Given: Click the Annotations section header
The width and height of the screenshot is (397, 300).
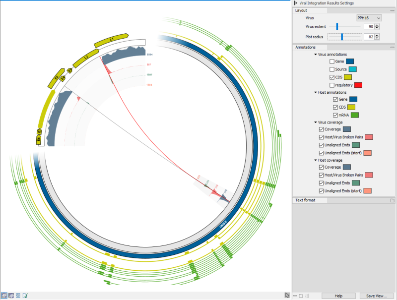Looking at the screenshot, I should pyautogui.click(x=306, y=47).
